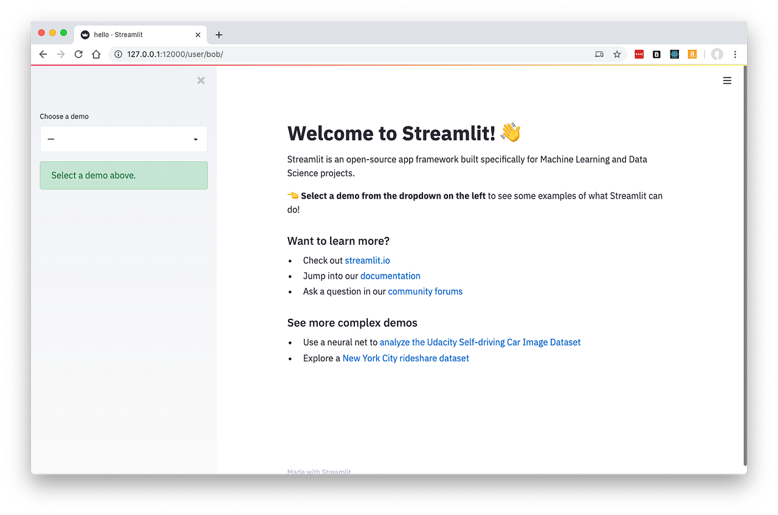Expand the demo selection combo box arrow
This screenshot has width=778, height=515.
click(196, 138)
